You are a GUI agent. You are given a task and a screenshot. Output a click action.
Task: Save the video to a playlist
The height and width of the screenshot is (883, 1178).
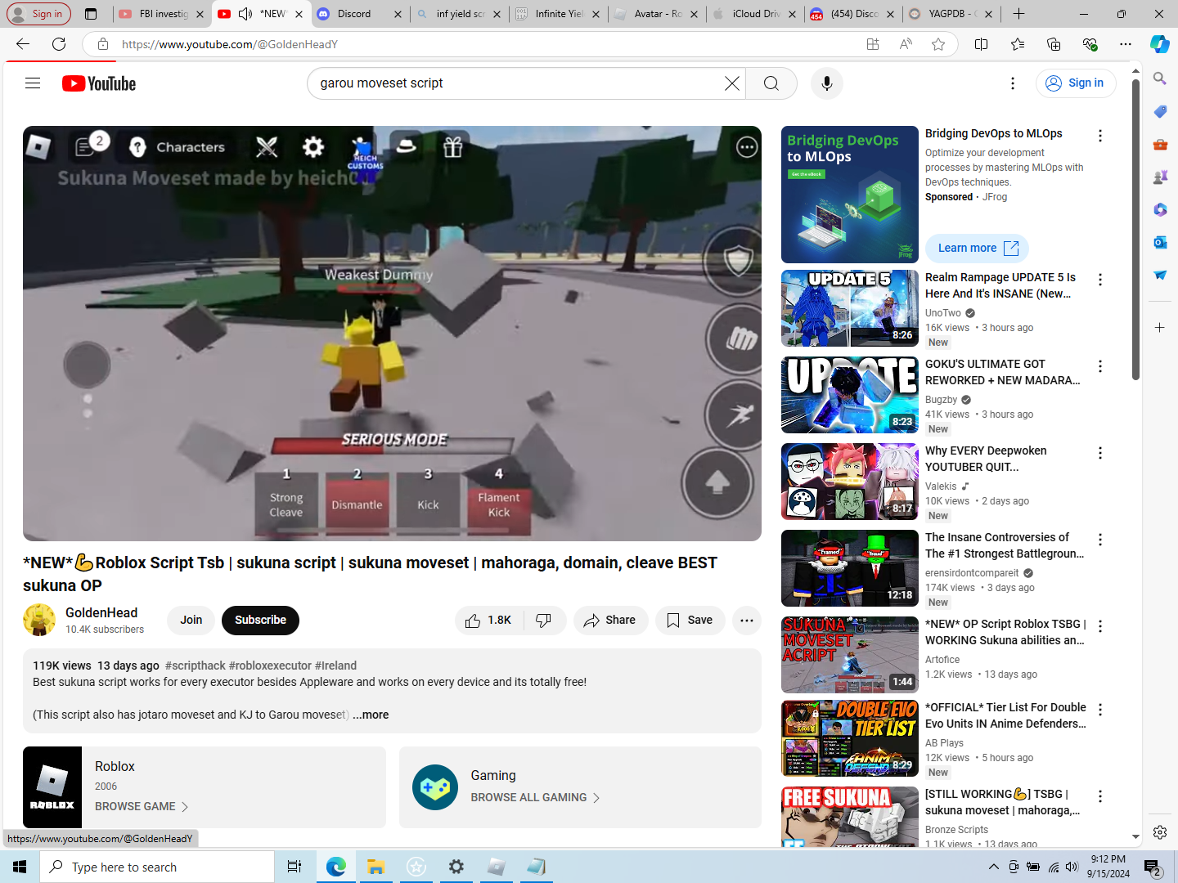tap(690, 621)
